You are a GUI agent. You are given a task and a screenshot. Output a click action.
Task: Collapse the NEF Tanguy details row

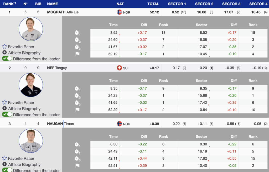point(57,68)
